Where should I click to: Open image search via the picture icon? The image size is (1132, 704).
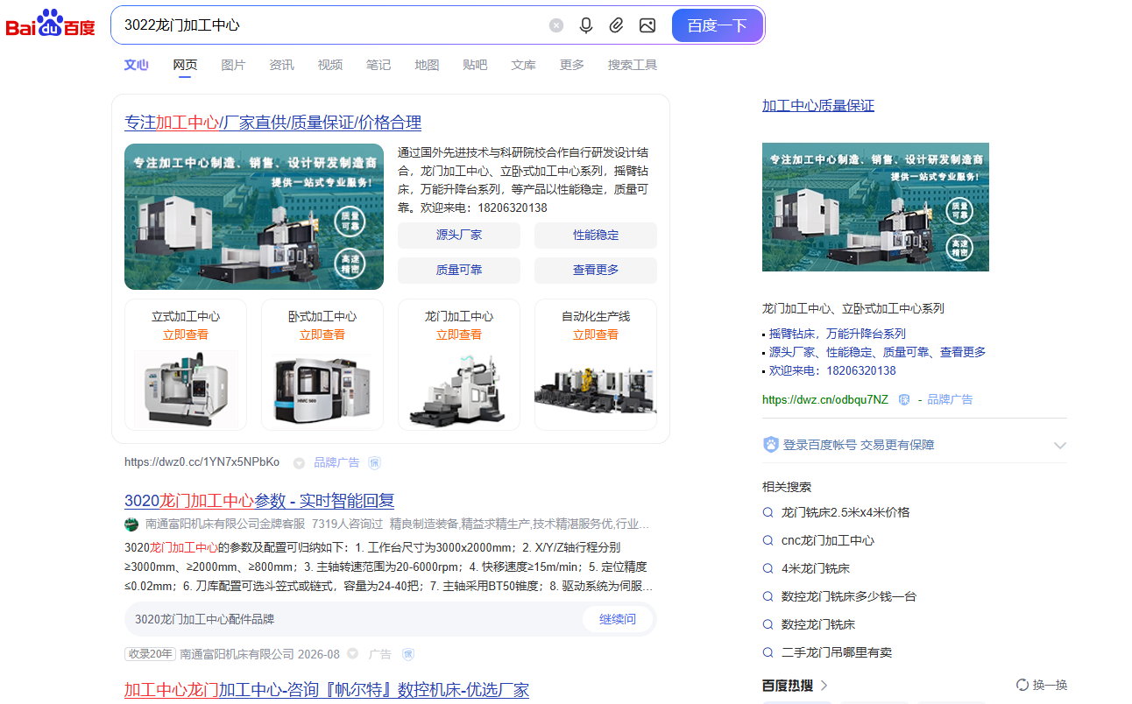[647, 25]
